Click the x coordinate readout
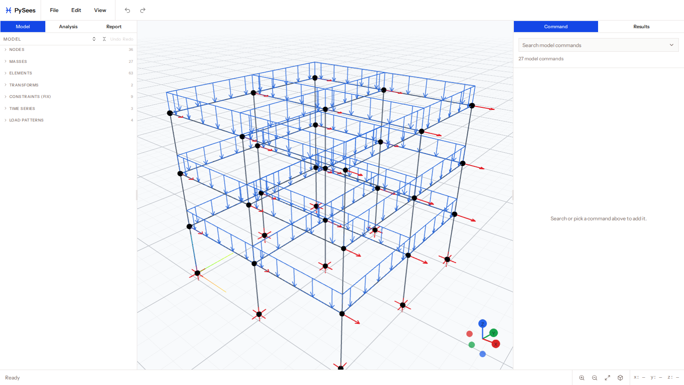The width and height of the screenshot is (684, 385). [640, 377]
